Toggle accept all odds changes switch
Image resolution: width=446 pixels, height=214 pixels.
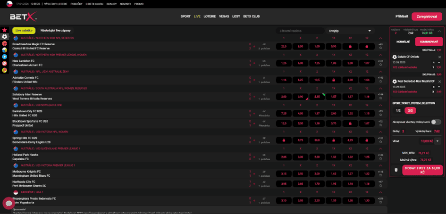(436, 122)
